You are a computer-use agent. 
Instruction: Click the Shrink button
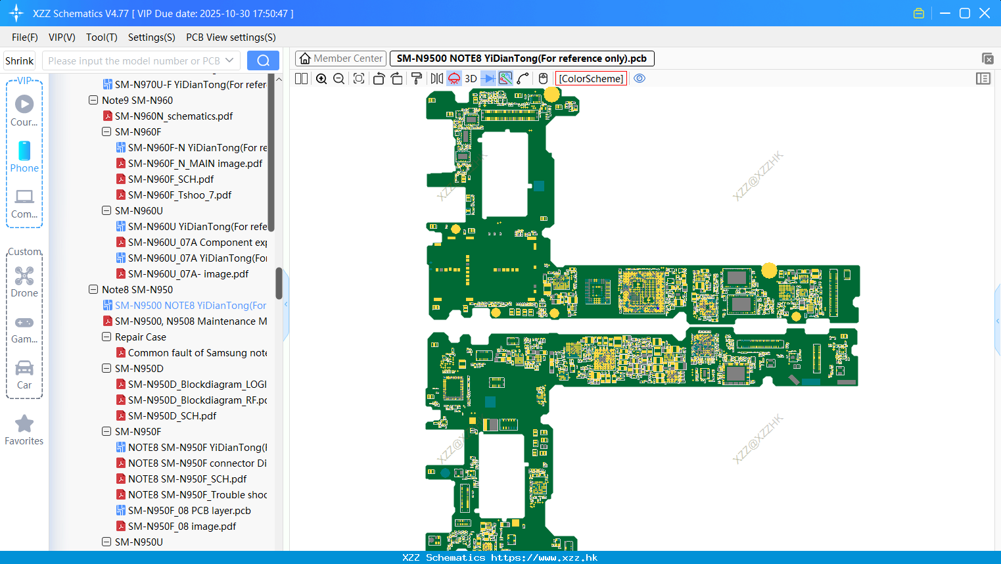point(20,60)
